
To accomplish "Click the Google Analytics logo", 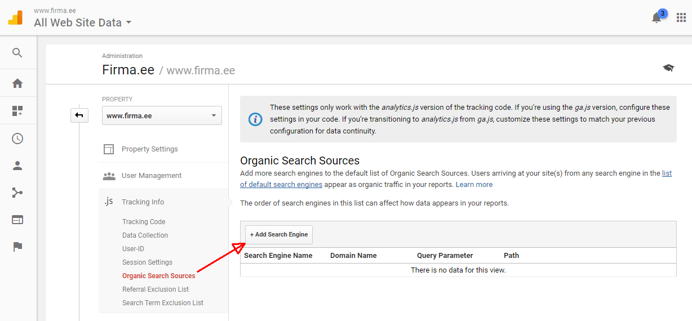I will coord(15,17).
